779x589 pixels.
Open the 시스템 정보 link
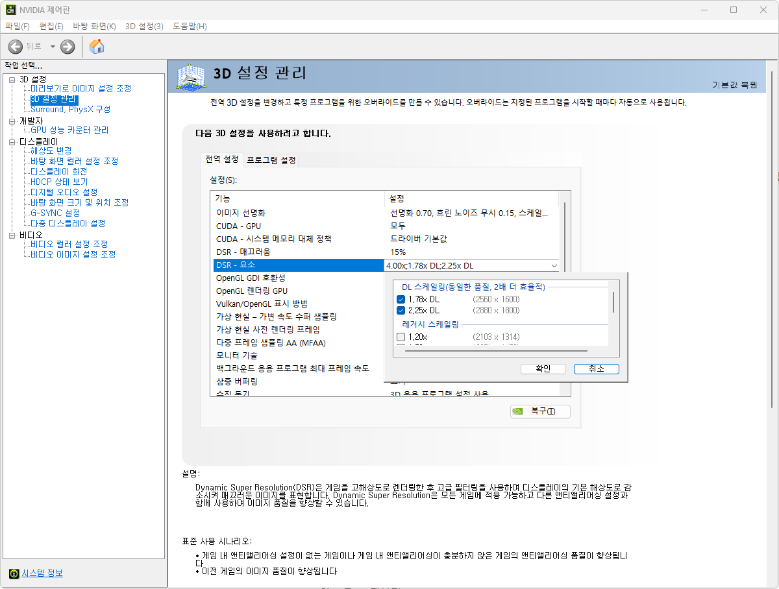42,573
